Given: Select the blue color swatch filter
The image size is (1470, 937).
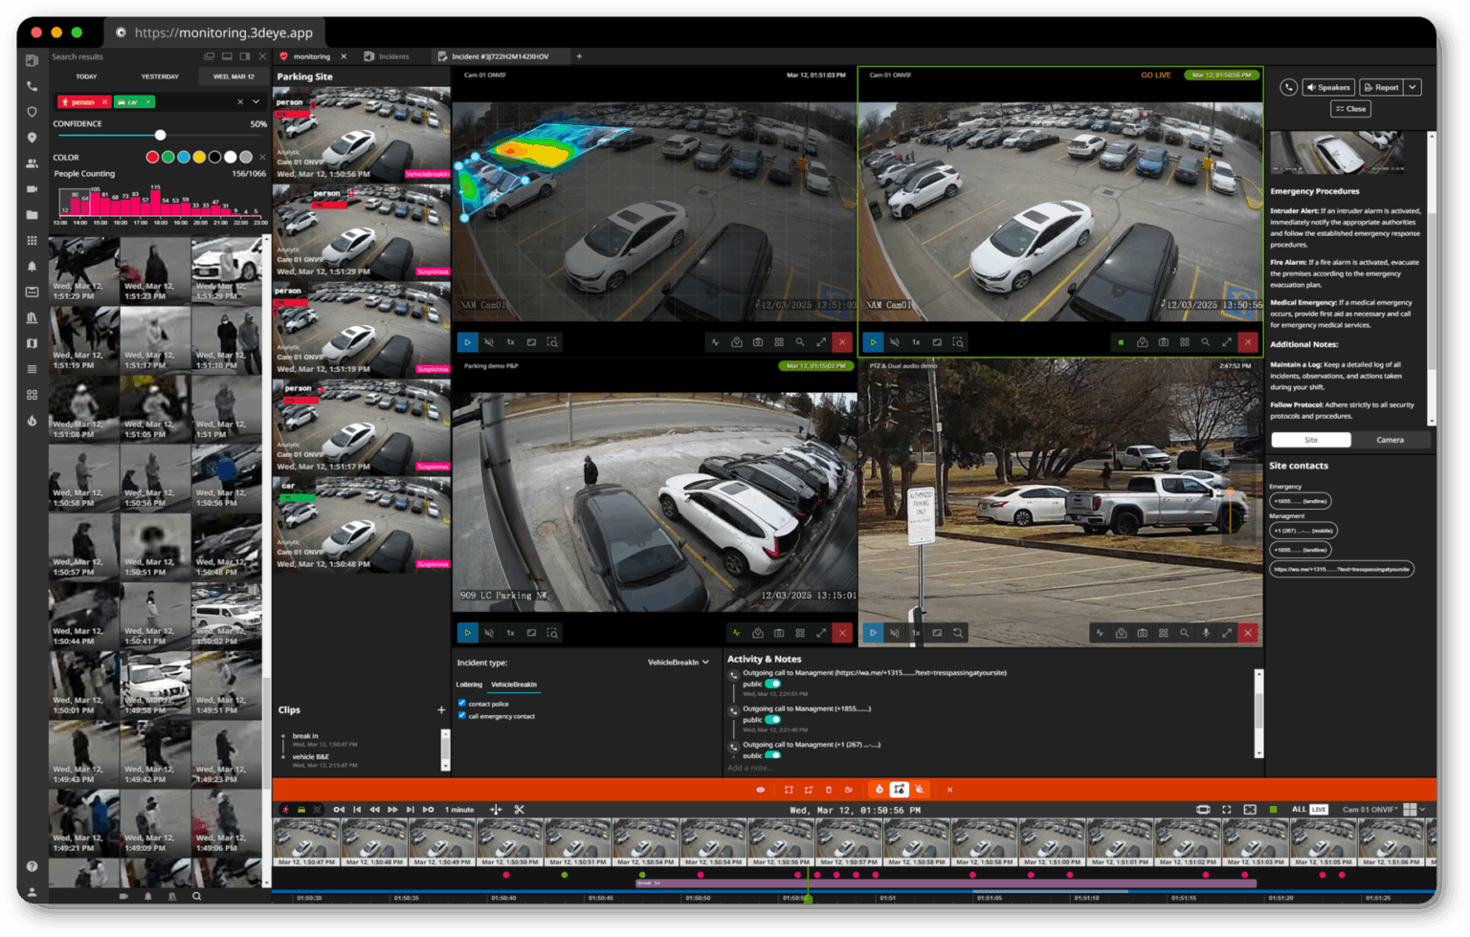Looking at the screenshot, I should 183,157.
